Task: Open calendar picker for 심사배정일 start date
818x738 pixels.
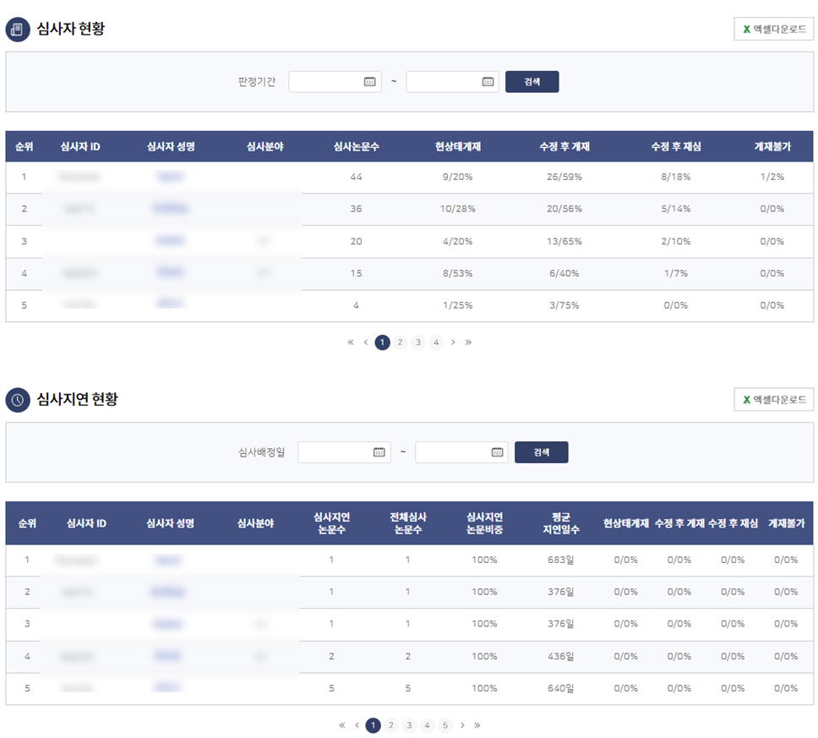Action: coord(379,452)
